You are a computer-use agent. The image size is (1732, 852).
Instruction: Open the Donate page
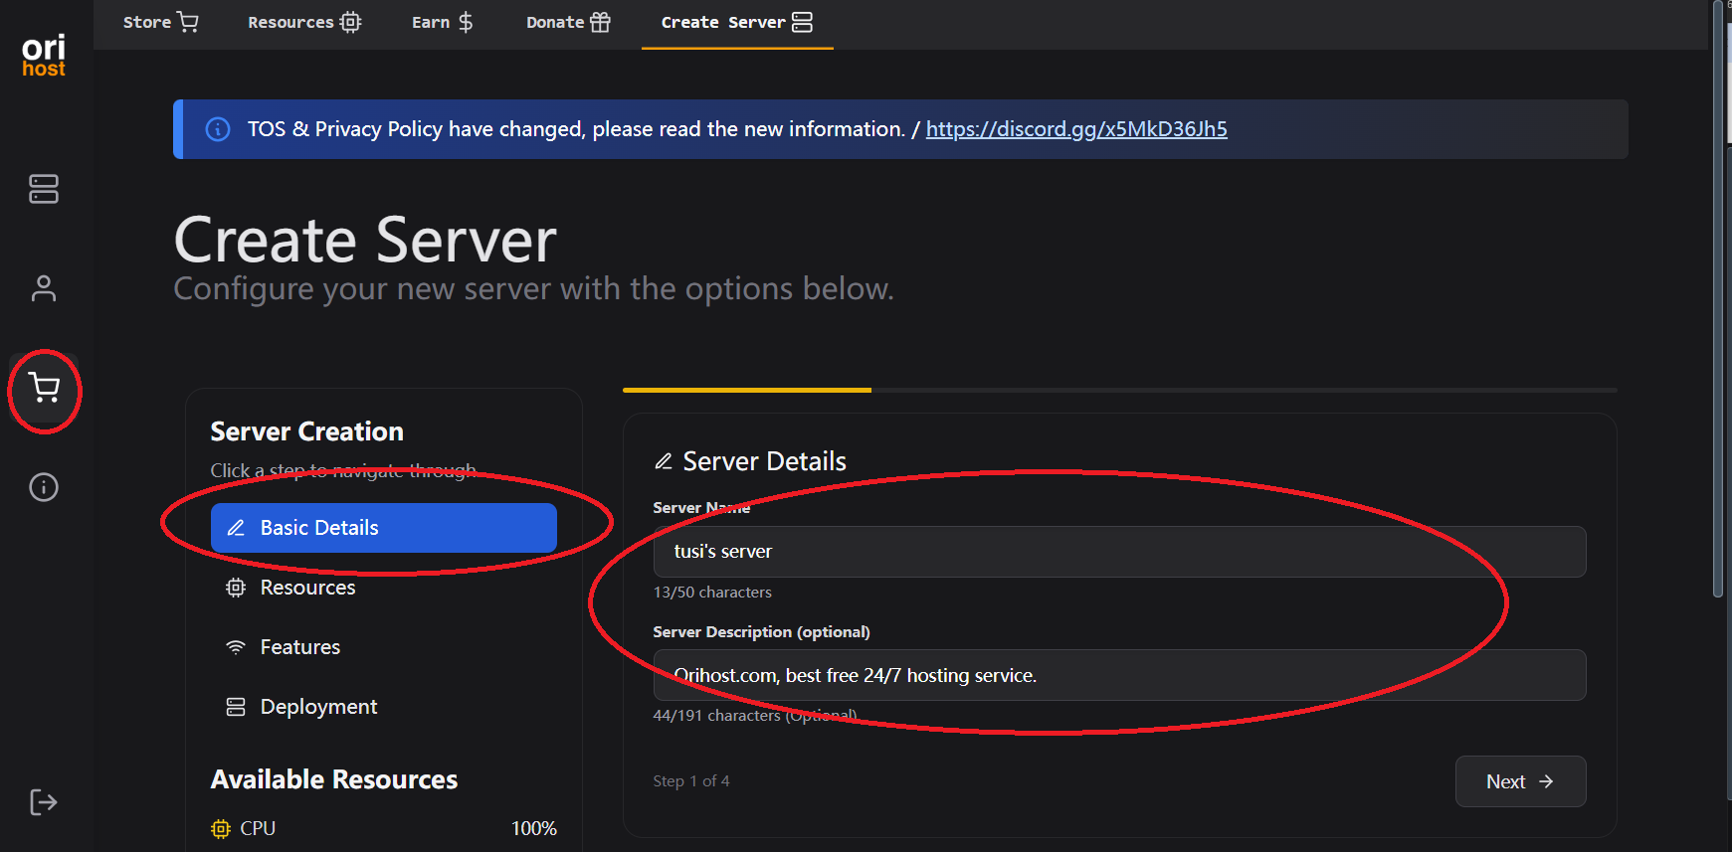[568, 22]
